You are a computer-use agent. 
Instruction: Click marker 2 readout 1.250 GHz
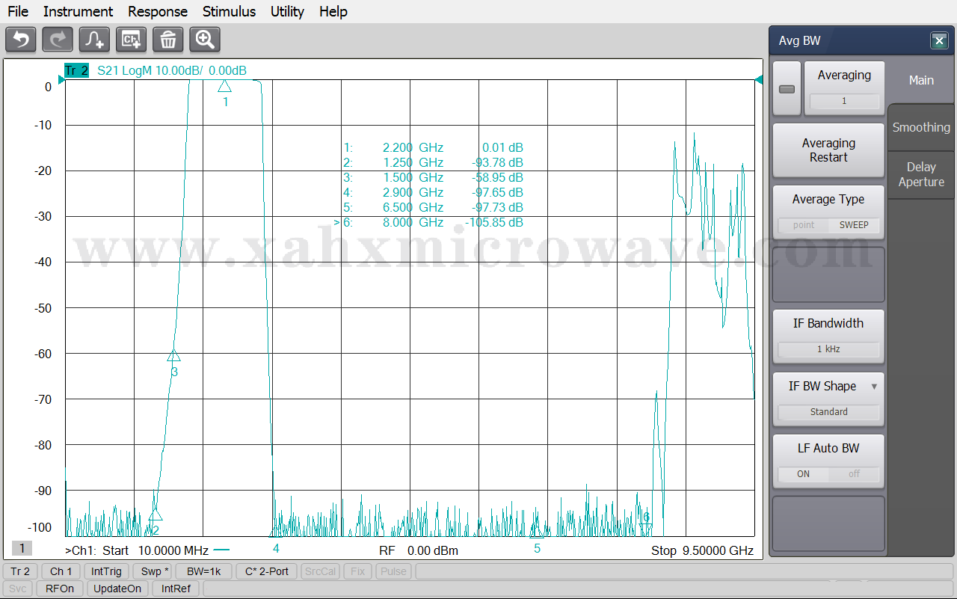(x=433, y=163)
